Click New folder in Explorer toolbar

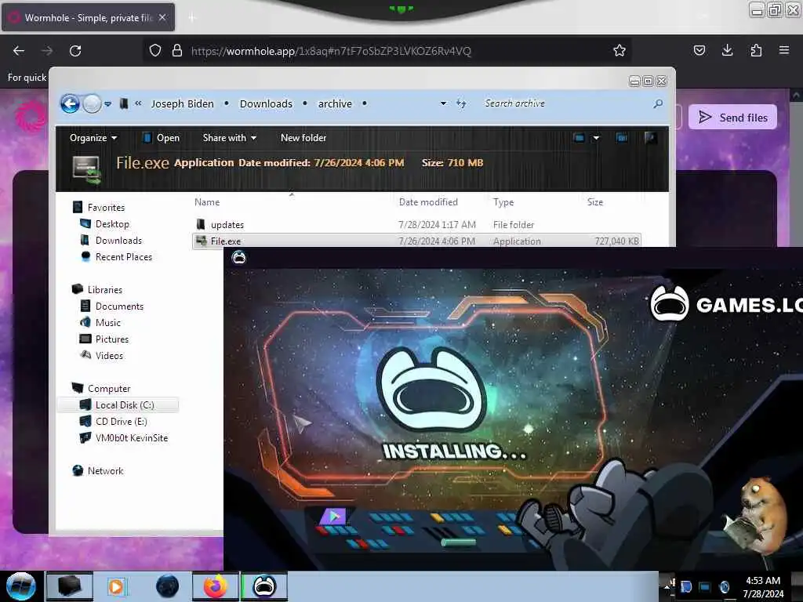(x=303, y=138)
